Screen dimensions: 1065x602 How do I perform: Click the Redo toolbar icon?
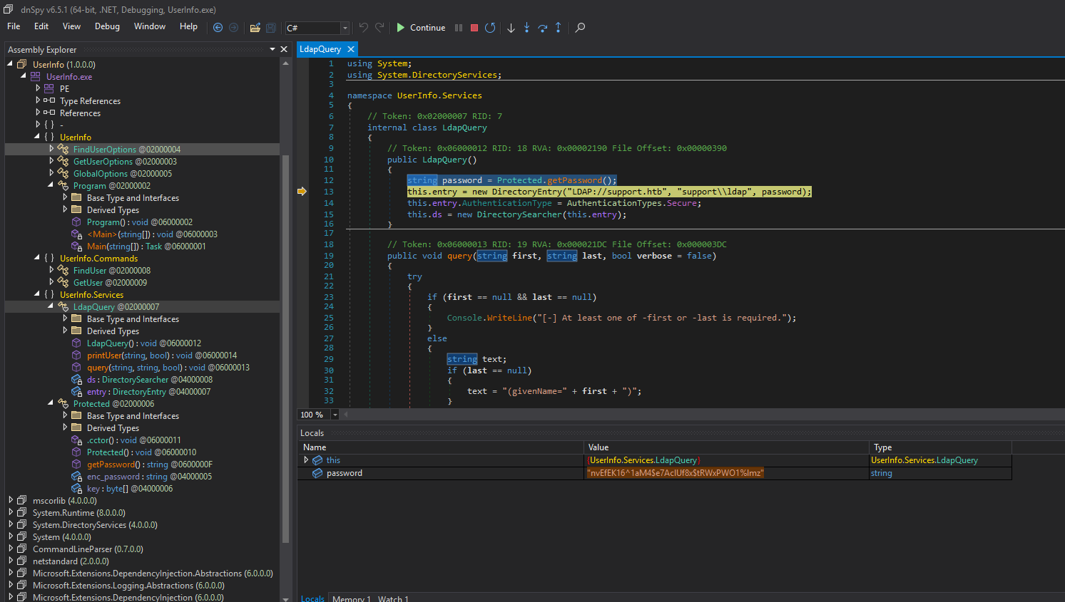point(379,28)
